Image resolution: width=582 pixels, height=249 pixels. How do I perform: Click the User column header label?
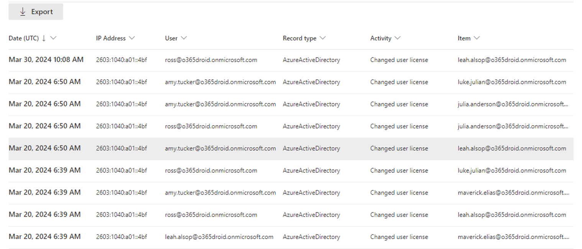171,38
